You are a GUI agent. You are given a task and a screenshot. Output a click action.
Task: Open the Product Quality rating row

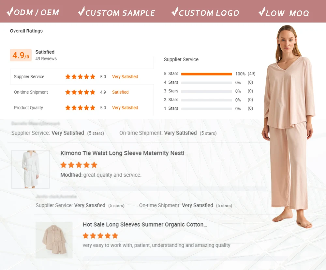(x=82, y=108)
